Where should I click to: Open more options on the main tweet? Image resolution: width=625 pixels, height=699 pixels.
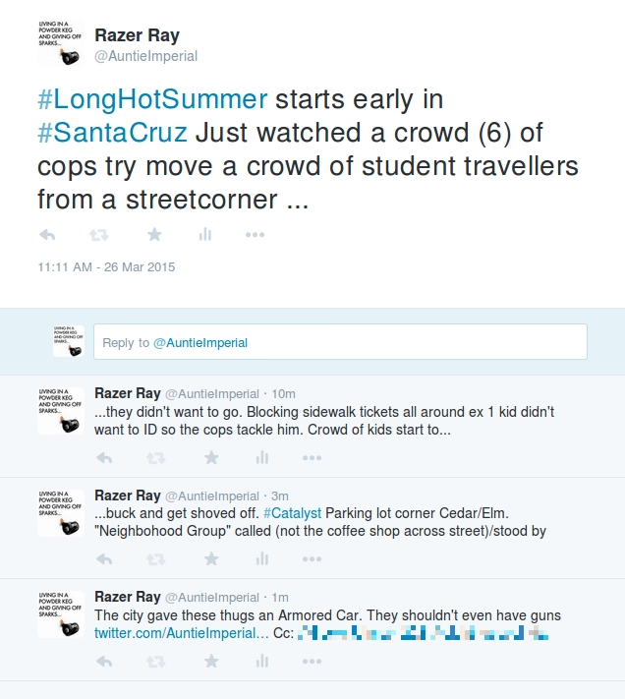[256, 235]
